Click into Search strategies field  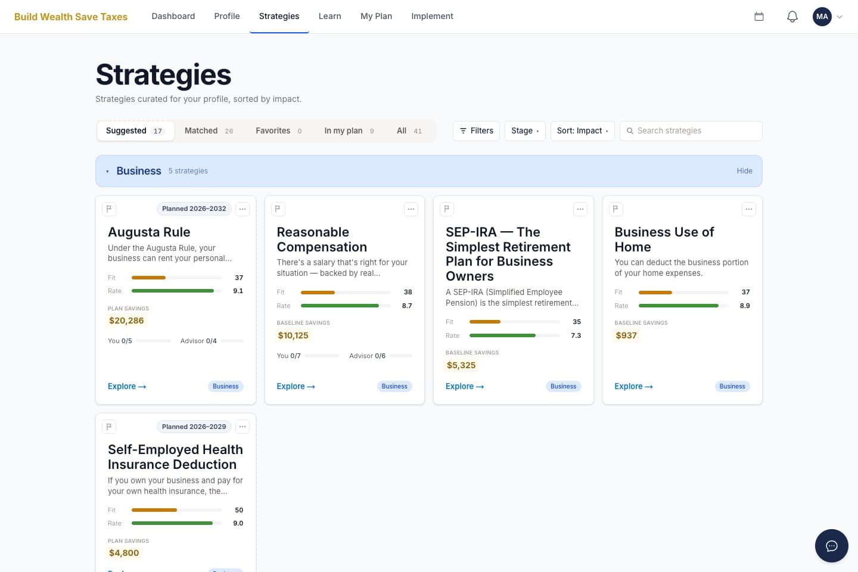[691, 131]
